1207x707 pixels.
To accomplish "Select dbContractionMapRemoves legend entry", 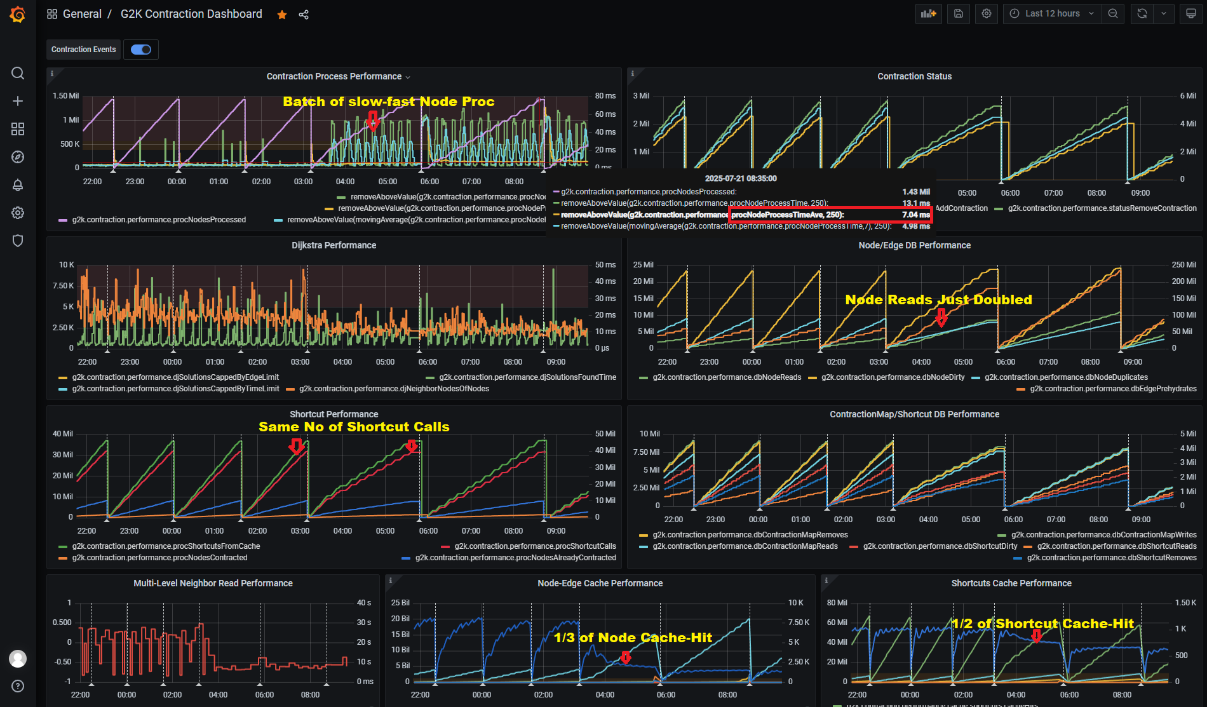I will coord(750,535).
